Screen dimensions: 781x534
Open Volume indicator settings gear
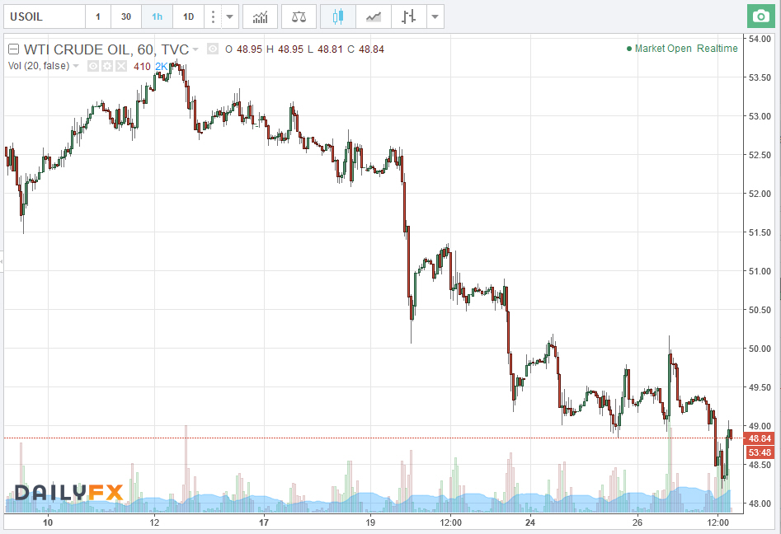point(107,66)
